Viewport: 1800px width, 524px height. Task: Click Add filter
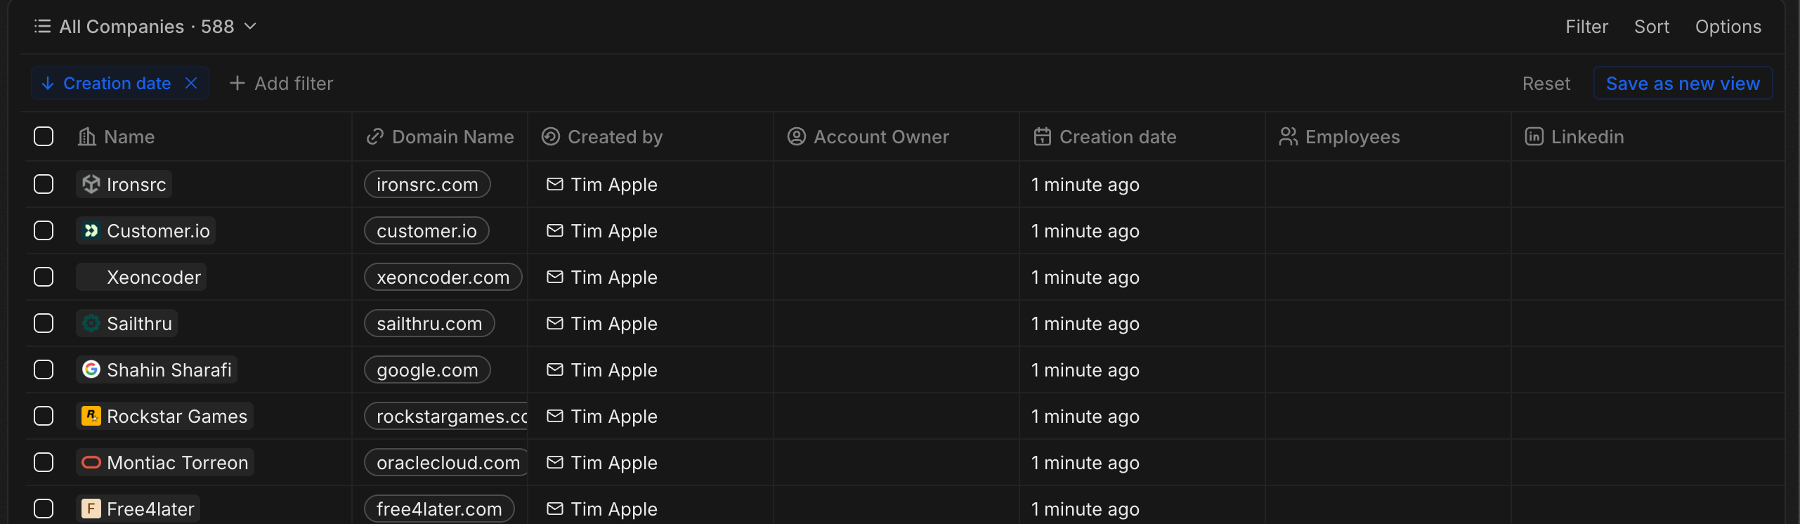(x=281, y=83)
